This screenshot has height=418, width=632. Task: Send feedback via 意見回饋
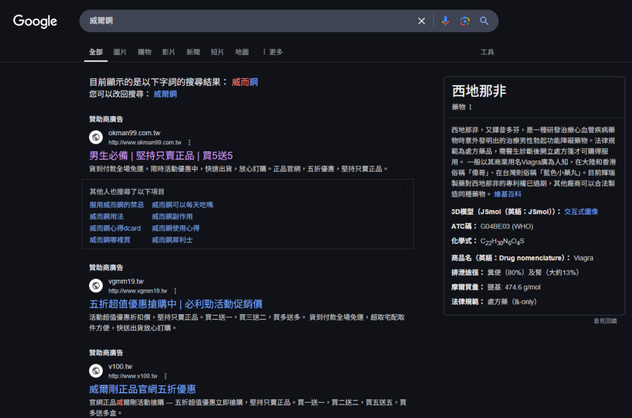[604, 320]
